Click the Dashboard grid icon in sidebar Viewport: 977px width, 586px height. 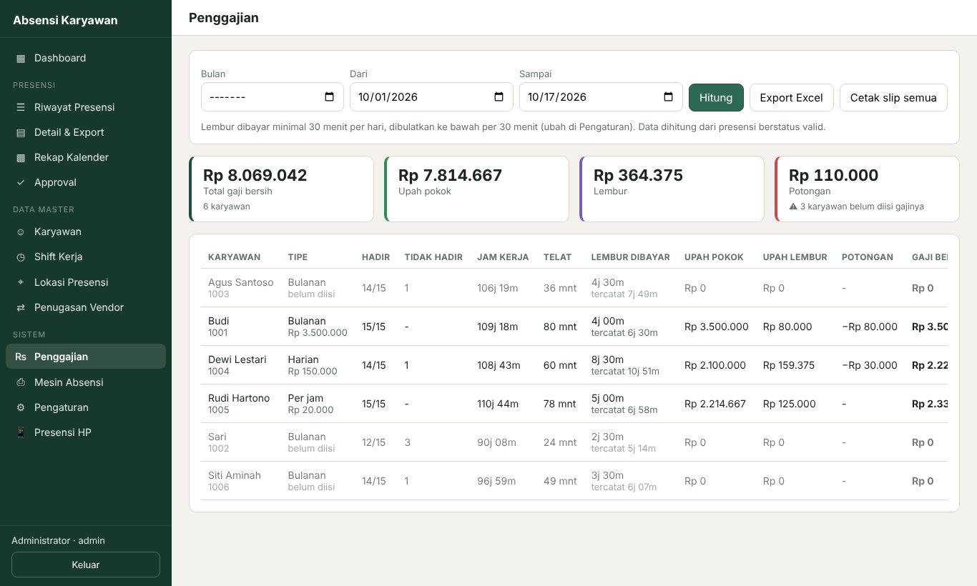click(x=21, y=58)
